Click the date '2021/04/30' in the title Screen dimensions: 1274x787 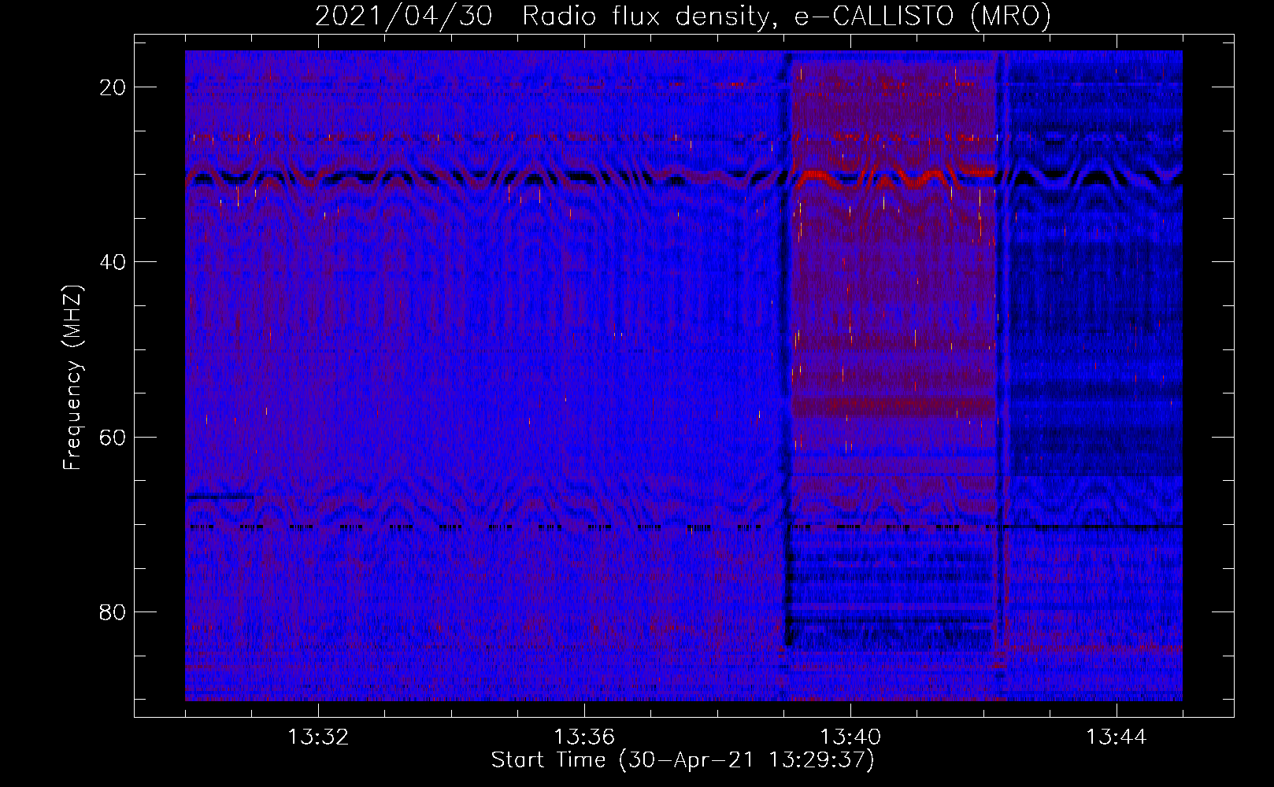(404, 16)
